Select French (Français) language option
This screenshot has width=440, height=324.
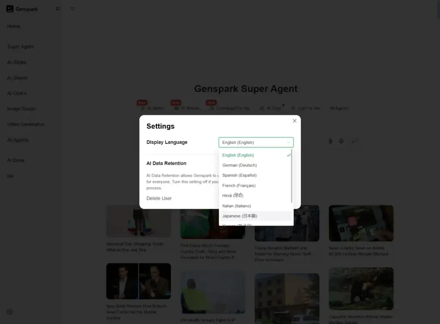tap(239, 185)
